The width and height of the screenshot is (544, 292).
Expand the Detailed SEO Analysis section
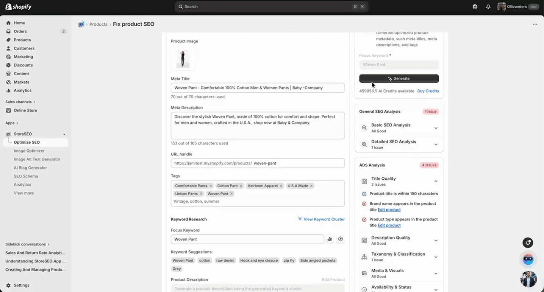coord(435,144)
